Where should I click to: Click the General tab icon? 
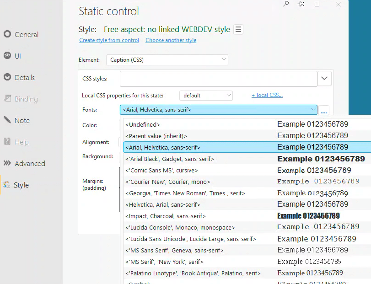[x=7, y=34]
